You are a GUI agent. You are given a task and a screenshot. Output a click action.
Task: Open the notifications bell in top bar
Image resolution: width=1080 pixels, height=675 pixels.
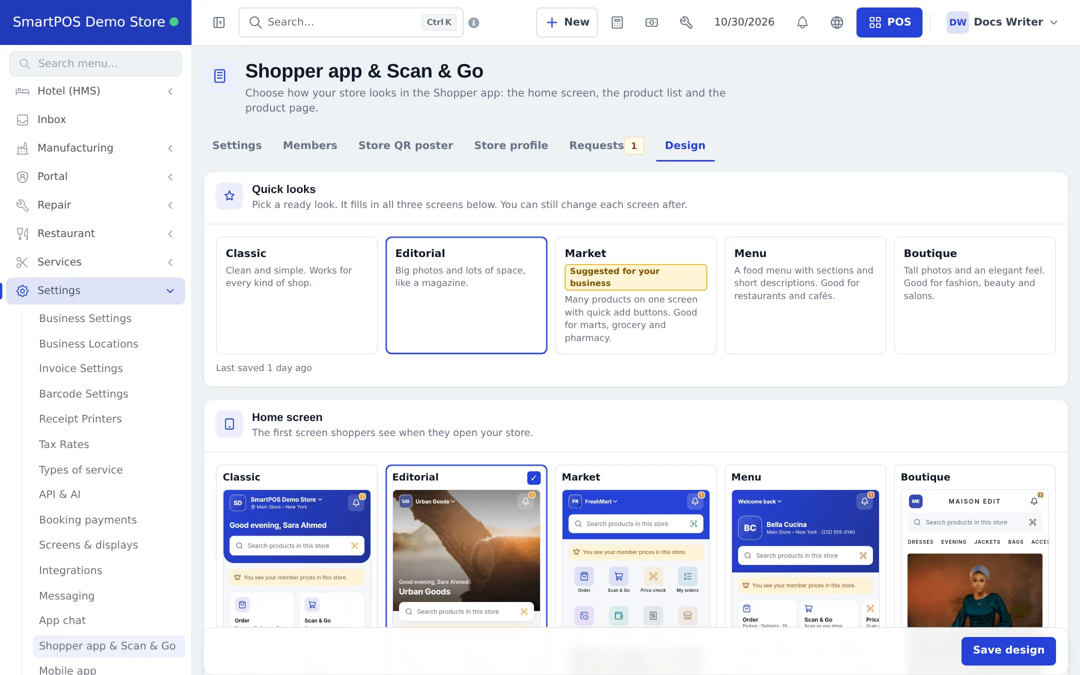tap(802, 22)
